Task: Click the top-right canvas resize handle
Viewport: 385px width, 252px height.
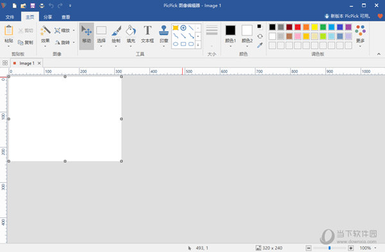Action: pyautogui.click(x=121, y=77)
